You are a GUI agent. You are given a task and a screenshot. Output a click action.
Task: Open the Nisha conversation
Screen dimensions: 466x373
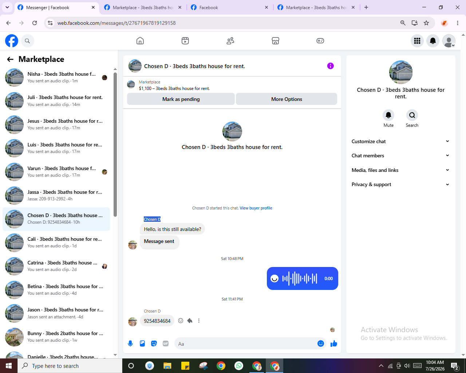[56, 77]
